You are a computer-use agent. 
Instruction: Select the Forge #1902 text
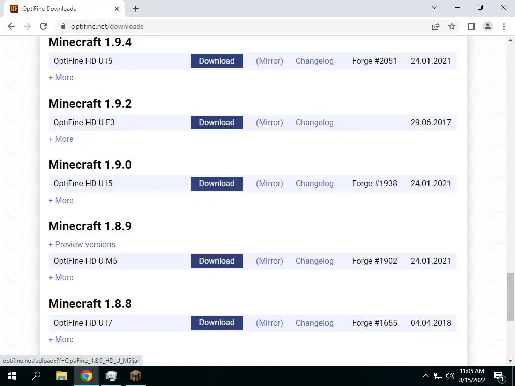pos(374,261)
